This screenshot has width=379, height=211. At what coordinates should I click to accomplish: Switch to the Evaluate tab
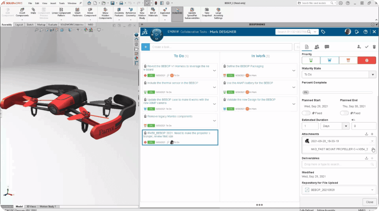pos(52,25)
